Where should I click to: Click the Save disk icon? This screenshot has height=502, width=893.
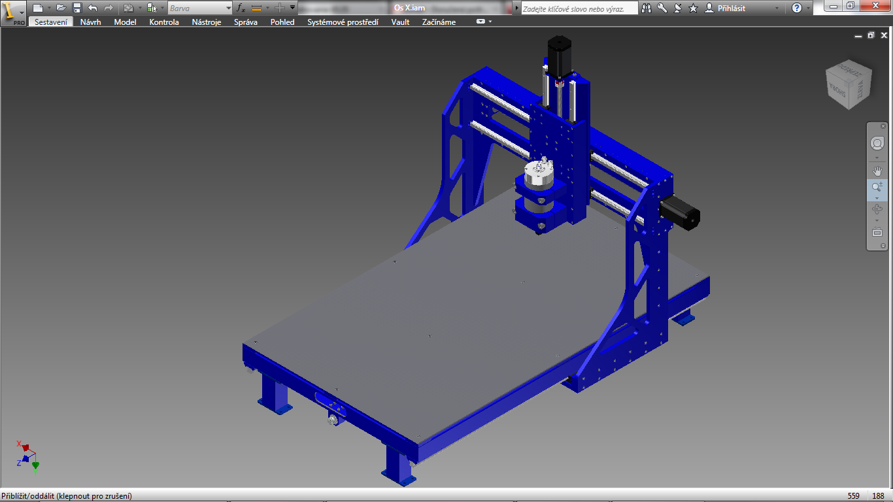click(x=76, y=8)
